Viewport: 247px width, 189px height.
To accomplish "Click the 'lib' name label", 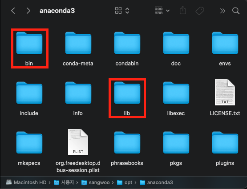I will [x=127, y=113].
